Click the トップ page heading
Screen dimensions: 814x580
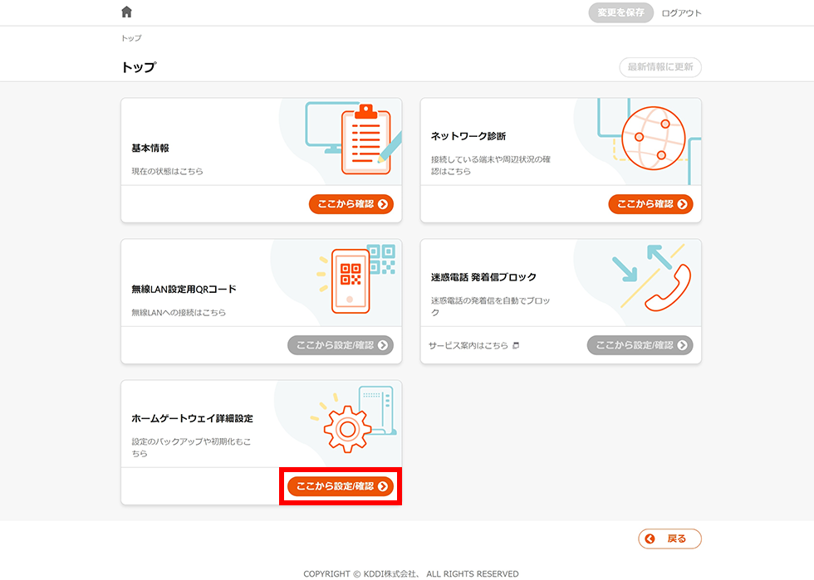[139, 67]
